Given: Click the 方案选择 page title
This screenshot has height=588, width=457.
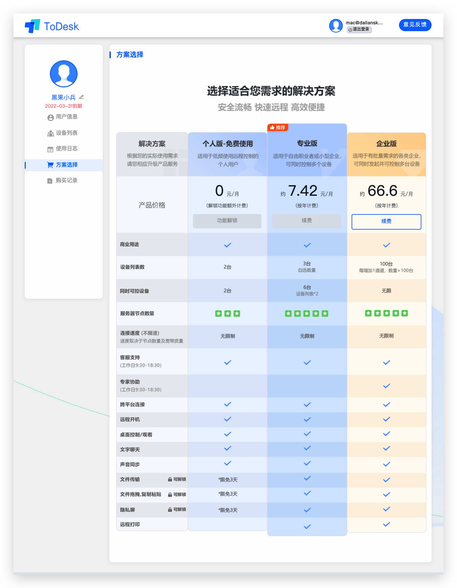Looking at the screenshot, I should tap(130, 55).
